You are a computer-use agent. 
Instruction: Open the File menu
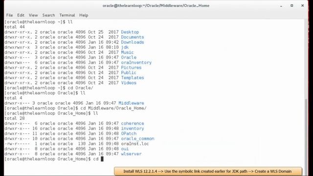[x=9, y=15]
